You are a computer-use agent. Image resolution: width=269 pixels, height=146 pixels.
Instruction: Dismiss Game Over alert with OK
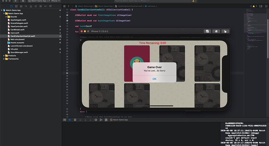pyautogui.click(x=154, y=79)
